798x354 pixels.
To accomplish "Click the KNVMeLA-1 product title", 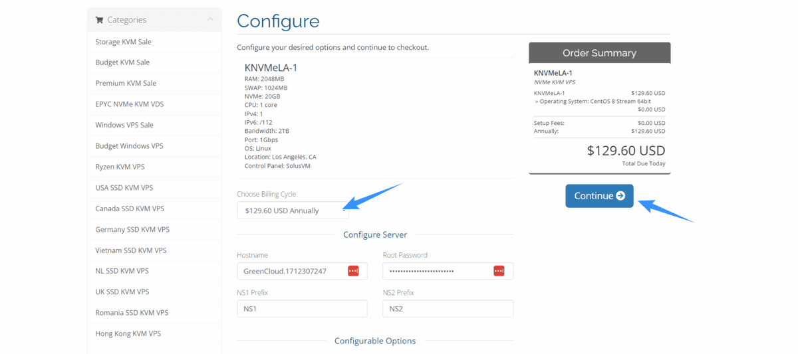I will pos(271,68).
